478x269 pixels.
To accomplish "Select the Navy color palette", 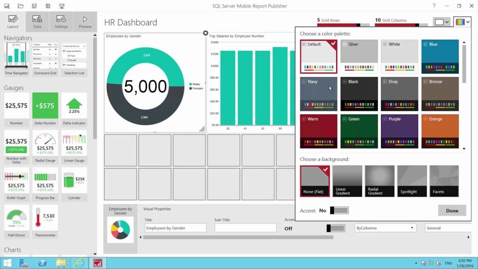I will coord(318,95).
